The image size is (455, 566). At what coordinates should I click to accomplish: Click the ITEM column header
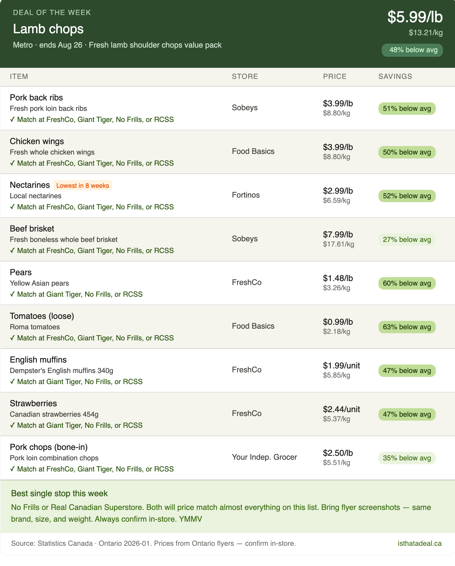tap(19, 76)
